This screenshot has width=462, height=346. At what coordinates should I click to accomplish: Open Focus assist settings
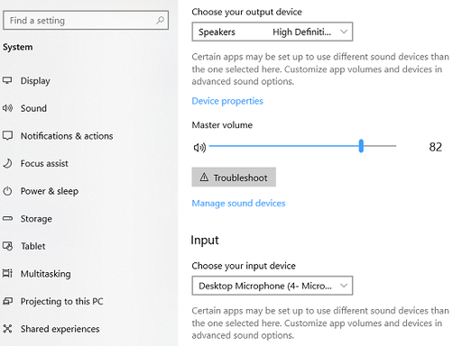[x=44, y=164]
